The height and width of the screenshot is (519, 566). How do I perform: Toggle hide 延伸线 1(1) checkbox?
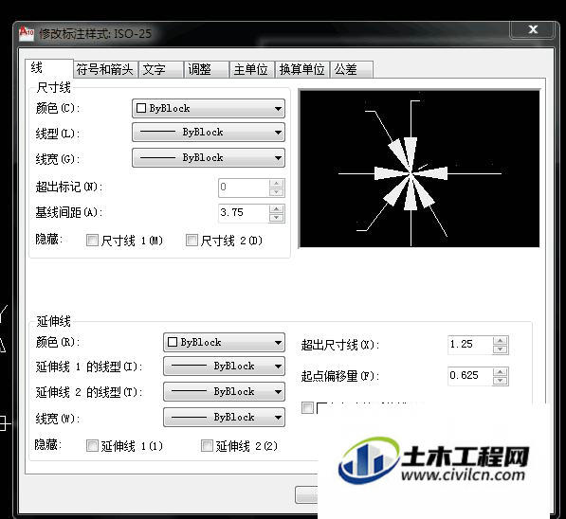pyautogui.click(x=92, y=446)
